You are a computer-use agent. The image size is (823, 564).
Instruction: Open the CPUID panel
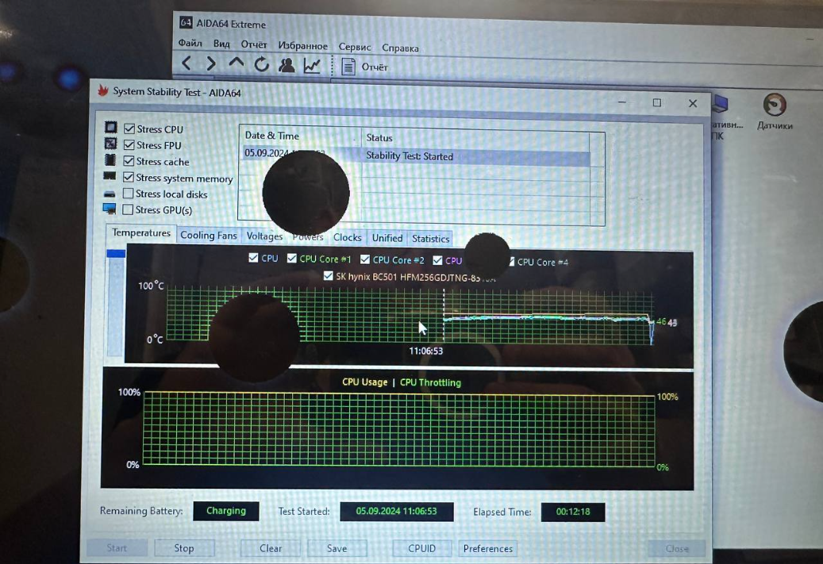(422, 548)
